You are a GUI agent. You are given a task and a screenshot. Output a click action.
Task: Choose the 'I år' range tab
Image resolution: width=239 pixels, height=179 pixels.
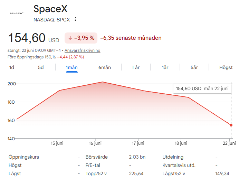tap(136, 67)
